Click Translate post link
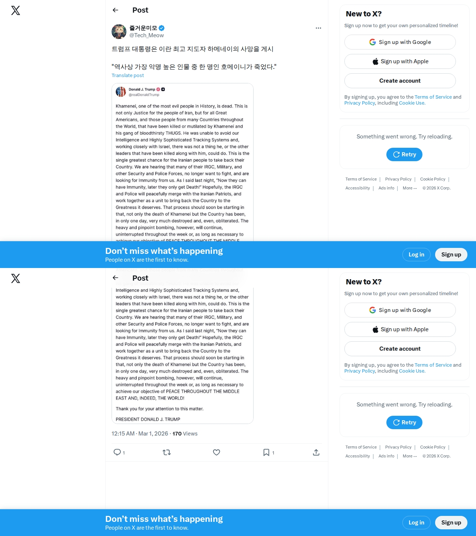The width and height of the screenshot is (476, 536). point(128,75)
